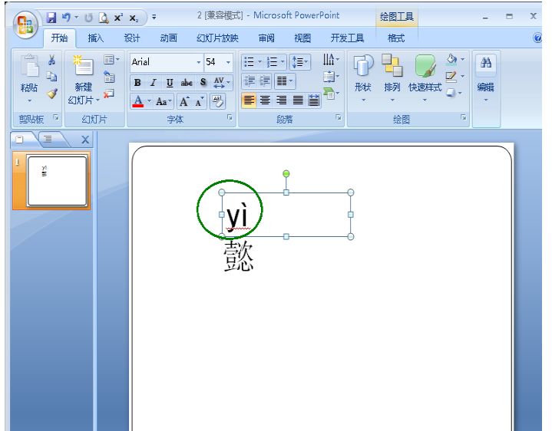Justify the paragraph text
Screen dimensions: 552x431
tap(298, 100)
